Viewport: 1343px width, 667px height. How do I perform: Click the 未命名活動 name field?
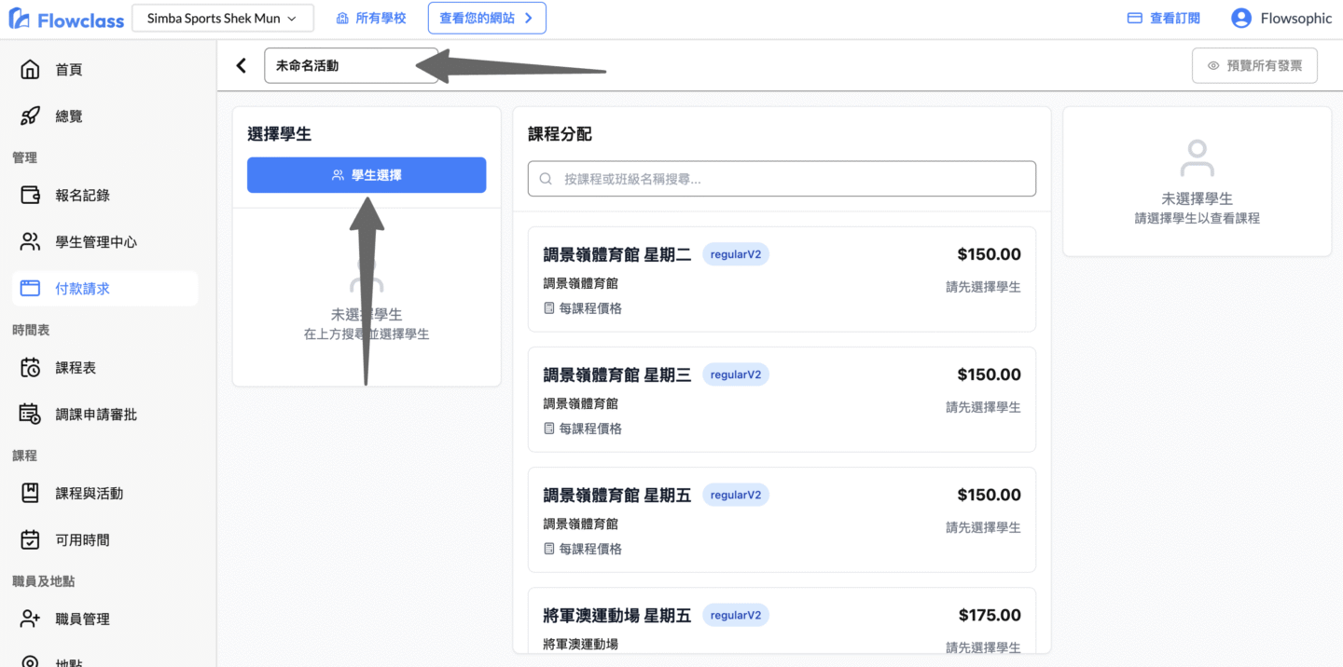pyautogui.click(x=351, y=66)
